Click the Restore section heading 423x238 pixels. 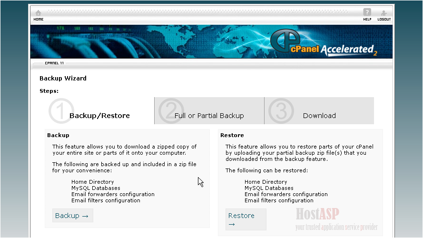coord(232,135)
